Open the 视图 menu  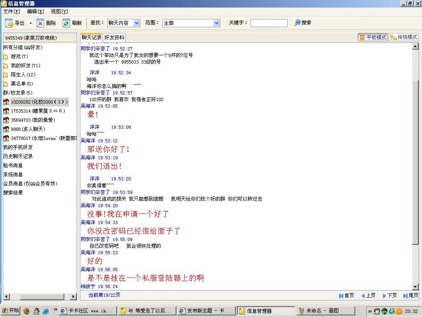click(59, 11)
